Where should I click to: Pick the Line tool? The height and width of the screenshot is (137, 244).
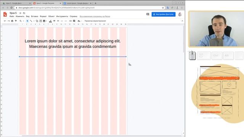click(x=31, y=21)
